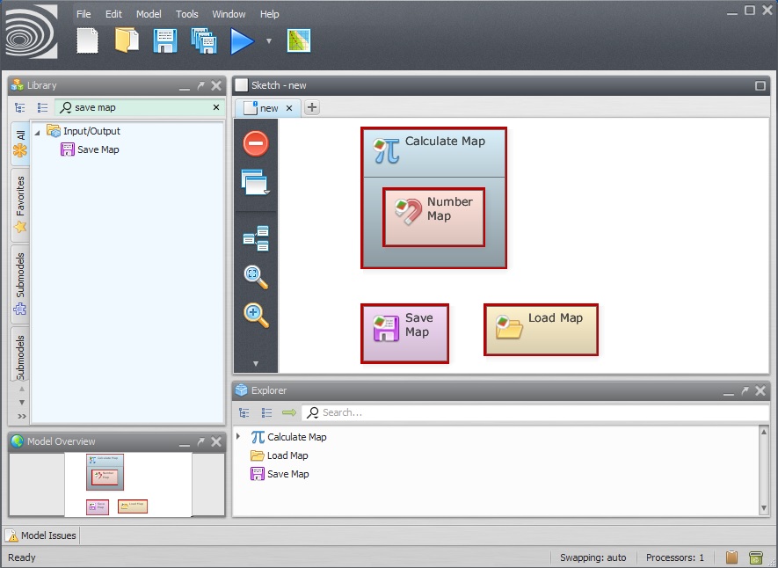Switch to the Favorites tab in Library
778x568 pixels.
pos(20,204)
